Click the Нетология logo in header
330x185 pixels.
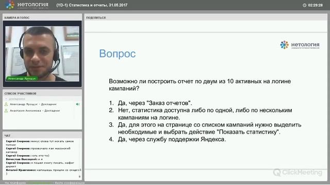pyautogui.click(x=27, y=5)
